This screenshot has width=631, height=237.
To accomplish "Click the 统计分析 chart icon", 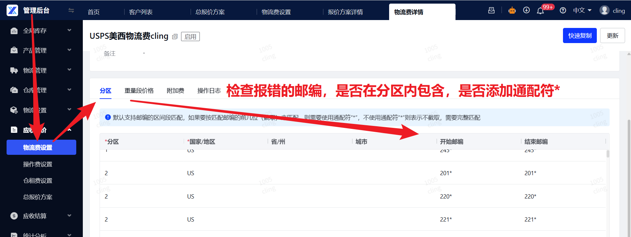I will coord(14,235).
